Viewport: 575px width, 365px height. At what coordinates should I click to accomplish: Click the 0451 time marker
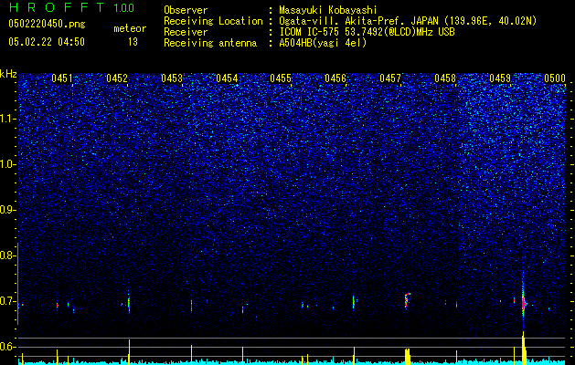pos(62,78)
